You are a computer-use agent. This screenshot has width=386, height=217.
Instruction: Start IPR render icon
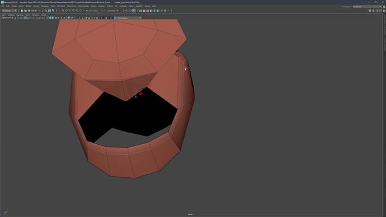pyautogui.click(x=147, y=11)
